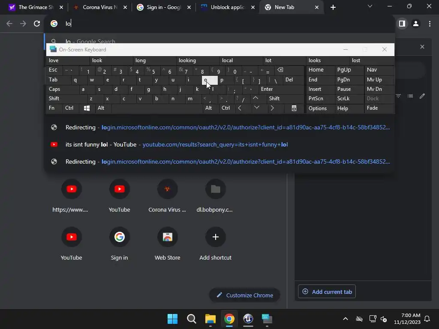
Task: Toggle the Fade key on keyboard
Action: 379,108
